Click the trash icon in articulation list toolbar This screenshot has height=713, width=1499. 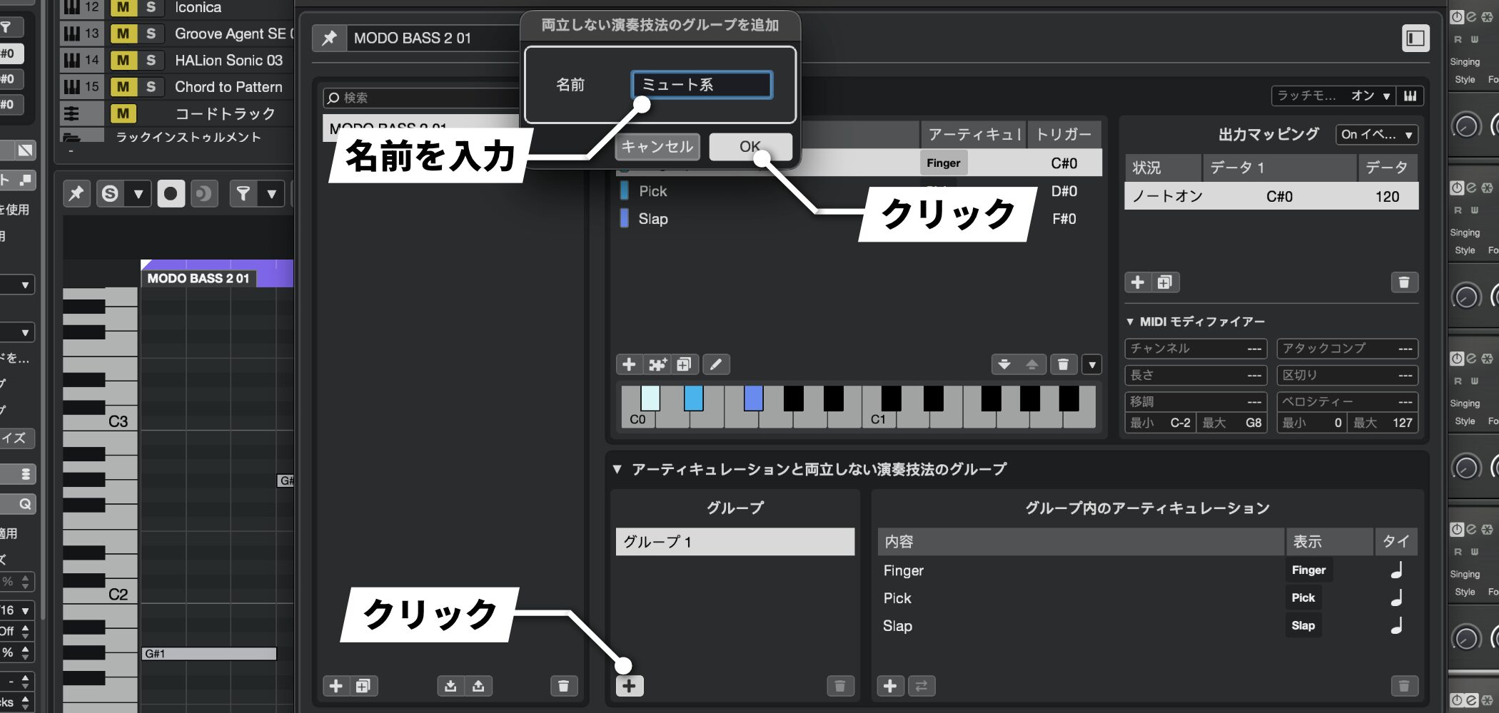click(1063, 365)
